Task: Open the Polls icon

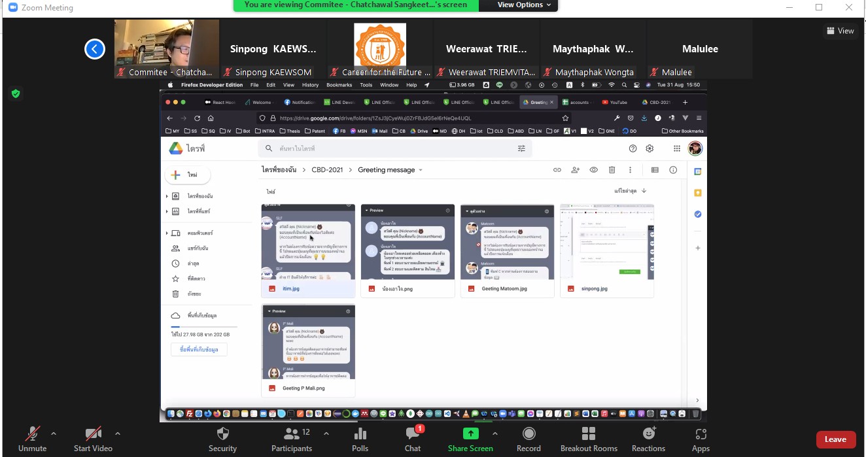Action: (x=360, y=434)
